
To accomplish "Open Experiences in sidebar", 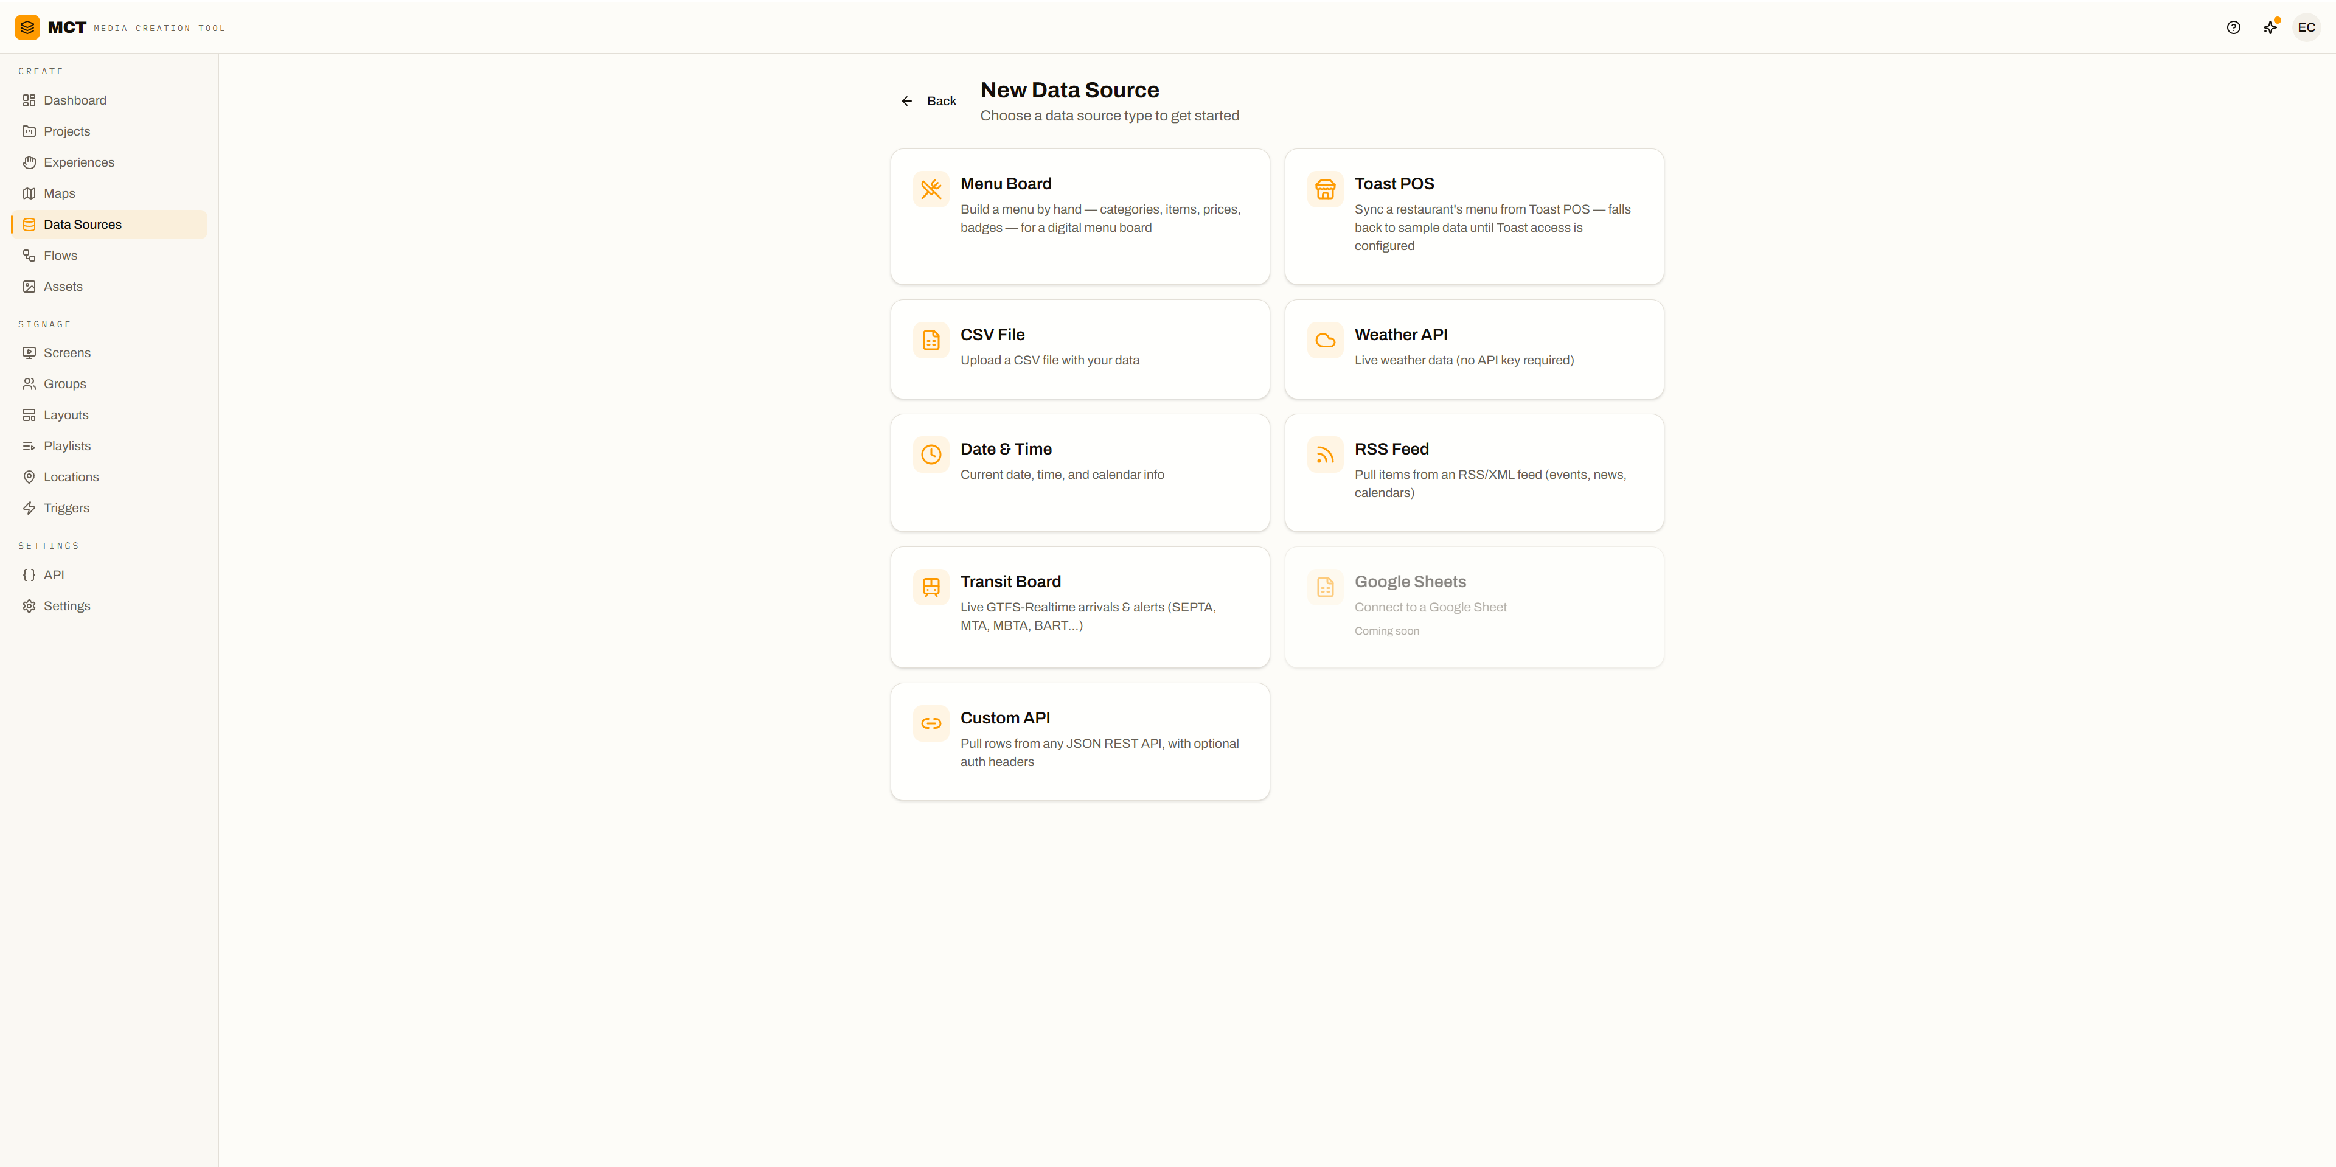I will pos(109,162).
